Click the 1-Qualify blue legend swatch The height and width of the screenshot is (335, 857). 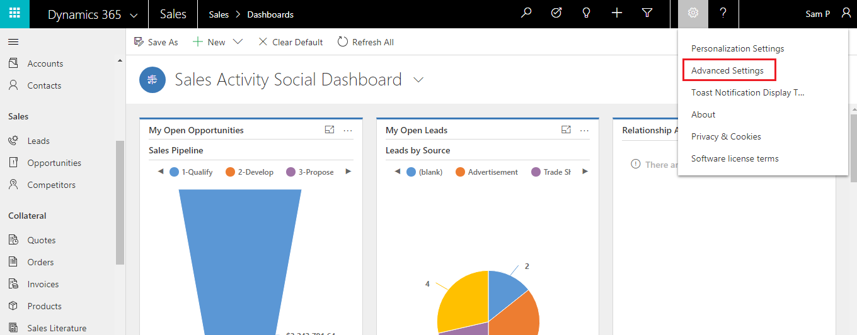coord(175,172)
